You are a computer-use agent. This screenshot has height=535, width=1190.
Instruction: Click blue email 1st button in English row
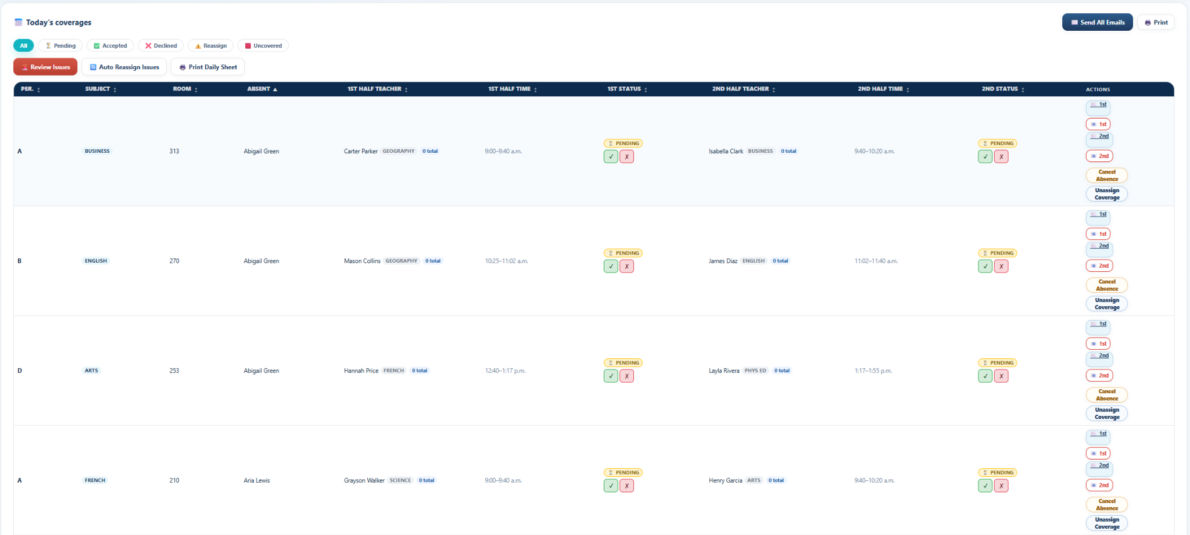point(1098,217)
